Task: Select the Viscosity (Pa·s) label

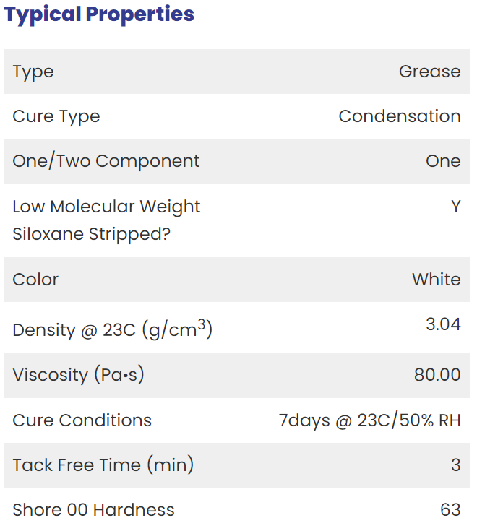Action: pos(79,375)
